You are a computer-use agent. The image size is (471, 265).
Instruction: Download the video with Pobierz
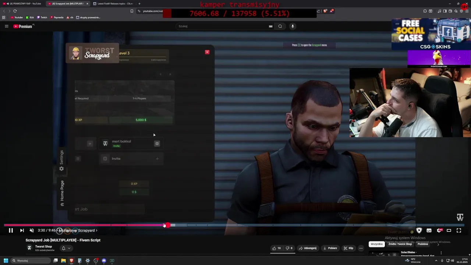pos(330,248)
